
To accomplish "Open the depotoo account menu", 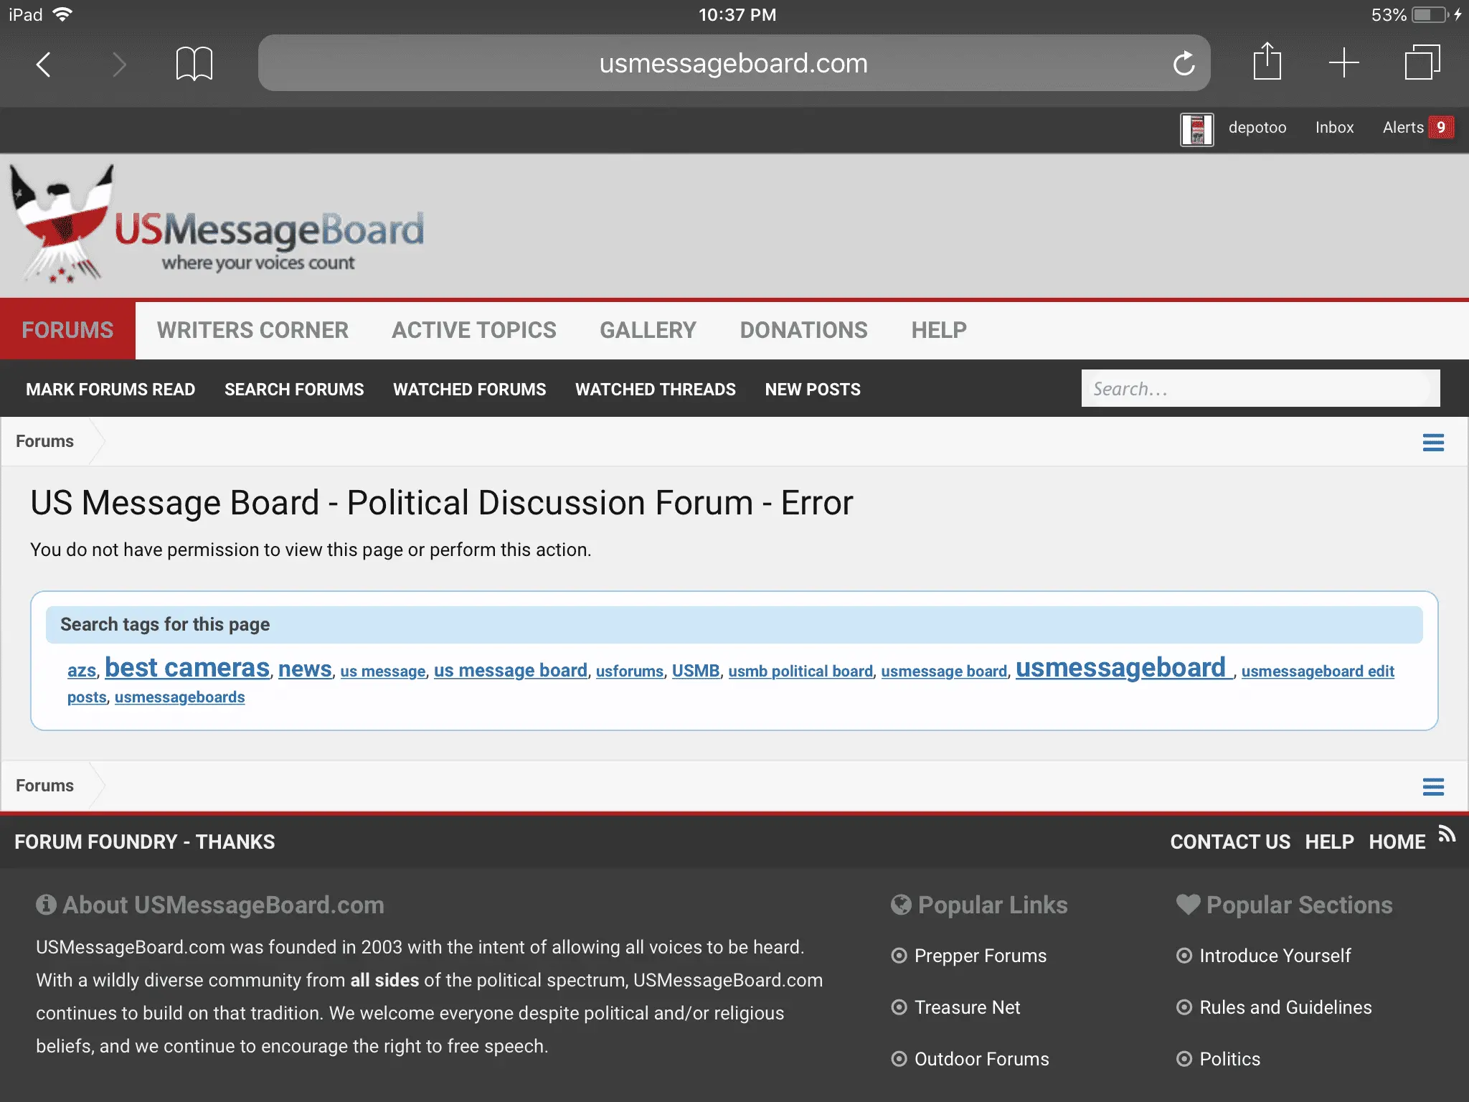I will click(x=1257, y=128).
